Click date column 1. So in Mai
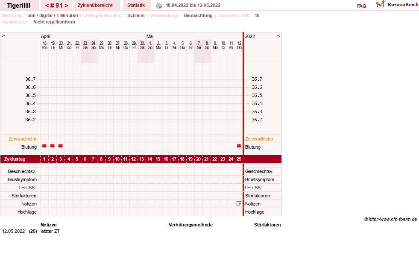Viewport: 419px width, 267px height. [x=150, y=45]
